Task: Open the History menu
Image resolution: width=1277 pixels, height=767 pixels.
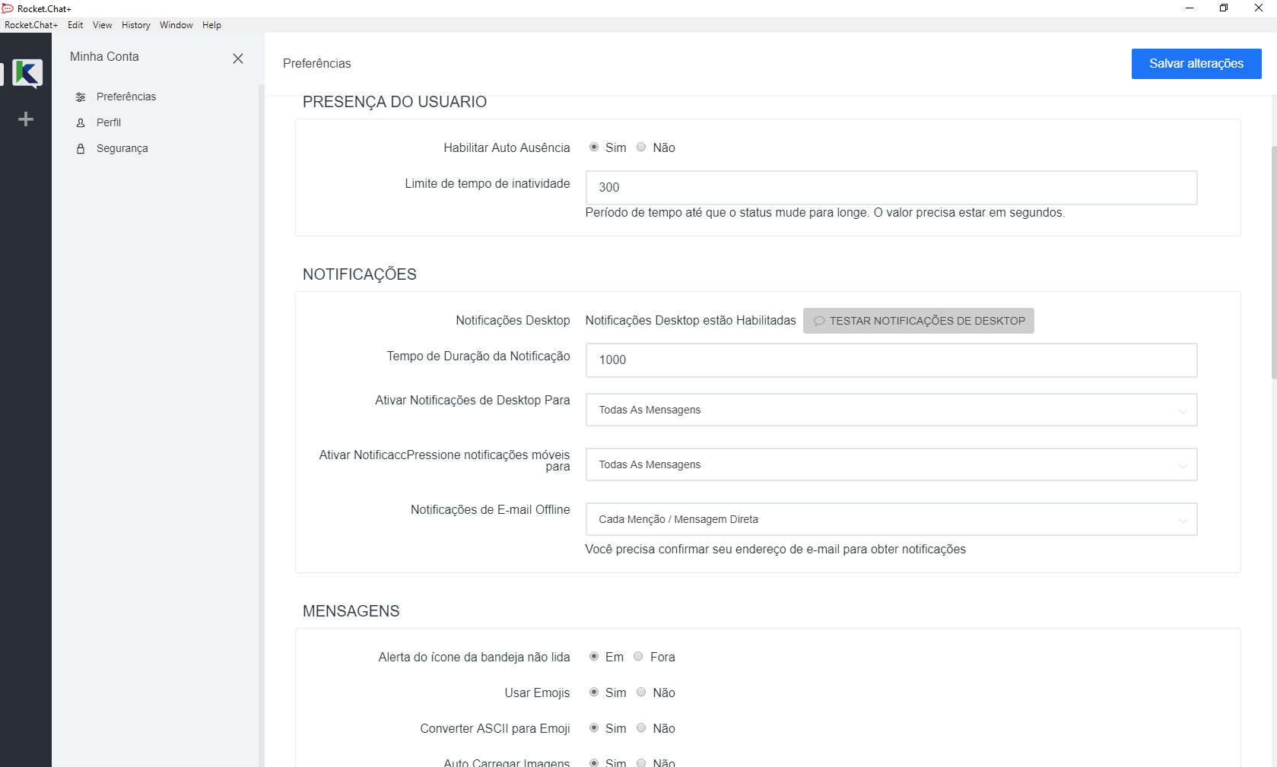Action: point(135,25)
